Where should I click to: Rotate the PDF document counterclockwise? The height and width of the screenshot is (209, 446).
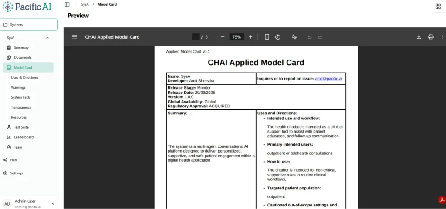point(277,37)
